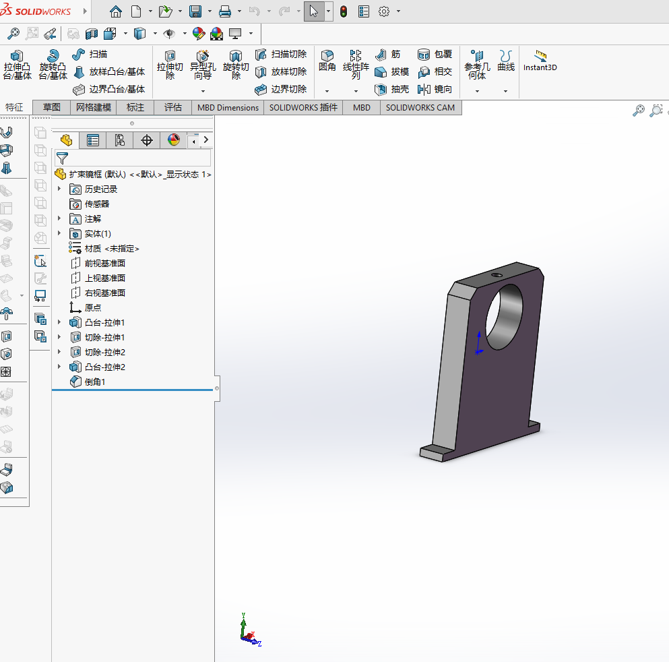Viewport: 669px width, 662px height.
Task: Open the Fillet (圆角) dropdown arrow
Action: coord(327,91)
